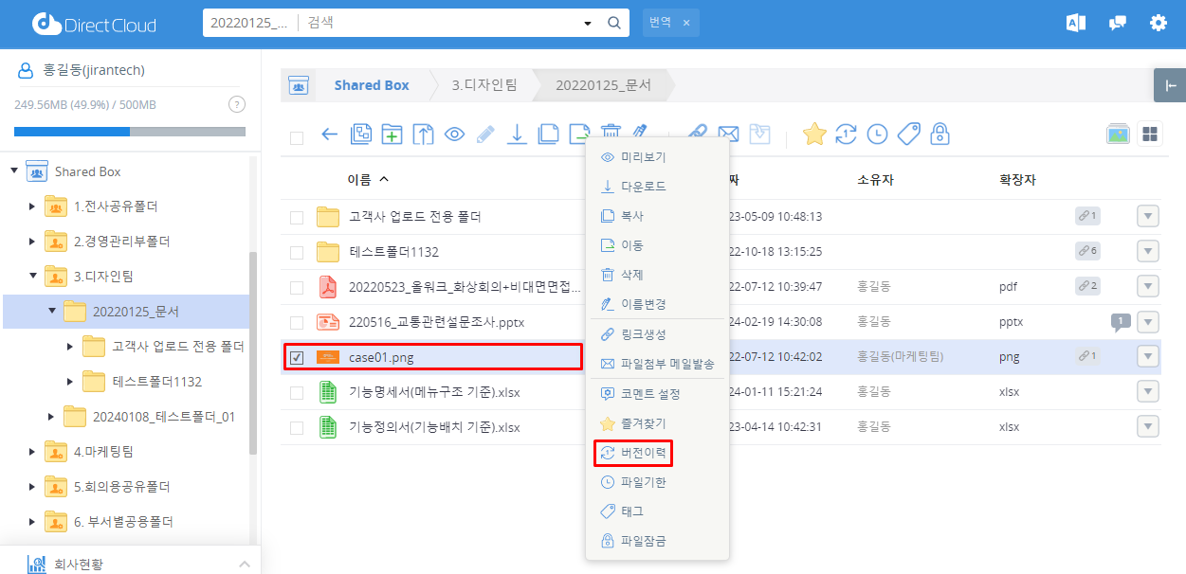Toggle the select-all checkbox in the toolbar

click(x=297, y=137)
